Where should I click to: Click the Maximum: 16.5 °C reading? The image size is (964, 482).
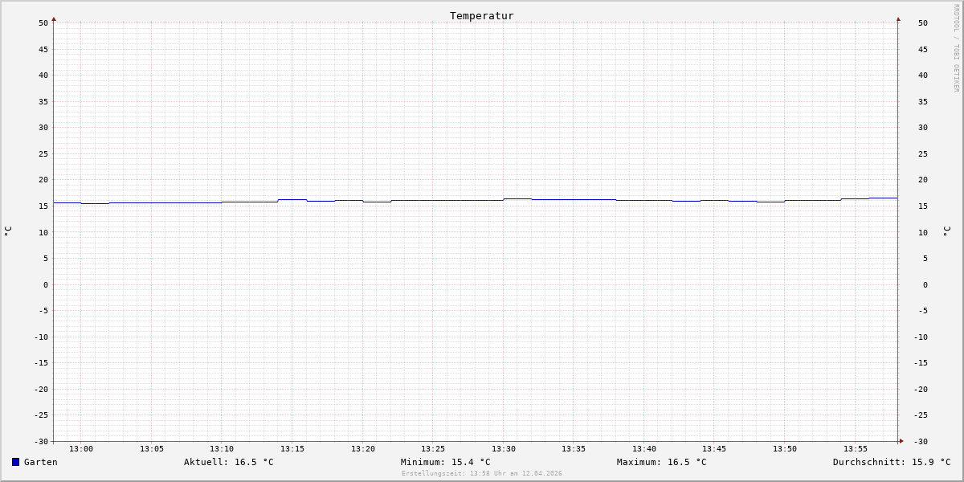[x=662, y=462]
